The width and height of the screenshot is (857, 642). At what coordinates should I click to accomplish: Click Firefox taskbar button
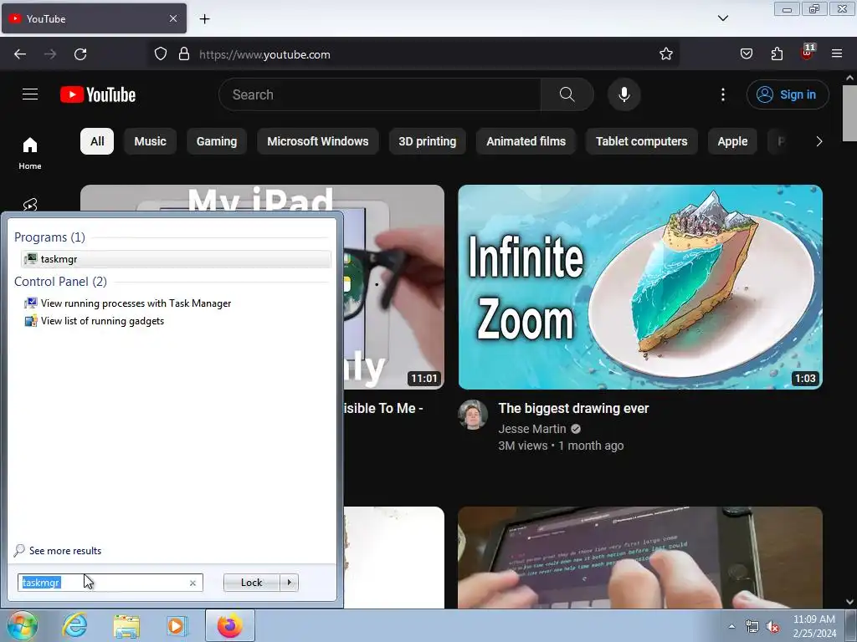[x=229, y=625]
